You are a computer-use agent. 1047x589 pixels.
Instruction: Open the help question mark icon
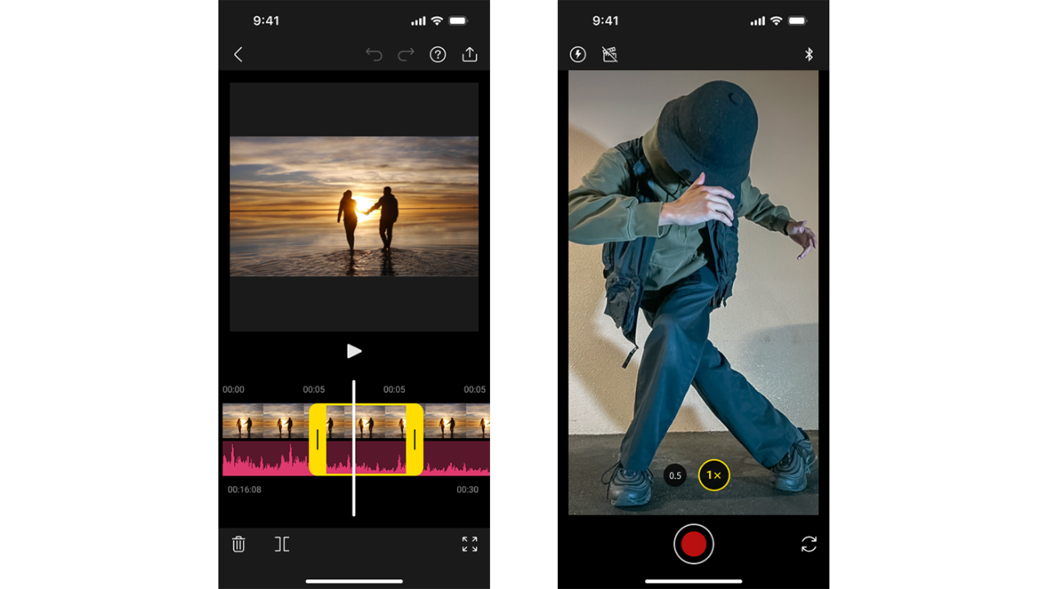pyautogui.click(x=438, y=55)
